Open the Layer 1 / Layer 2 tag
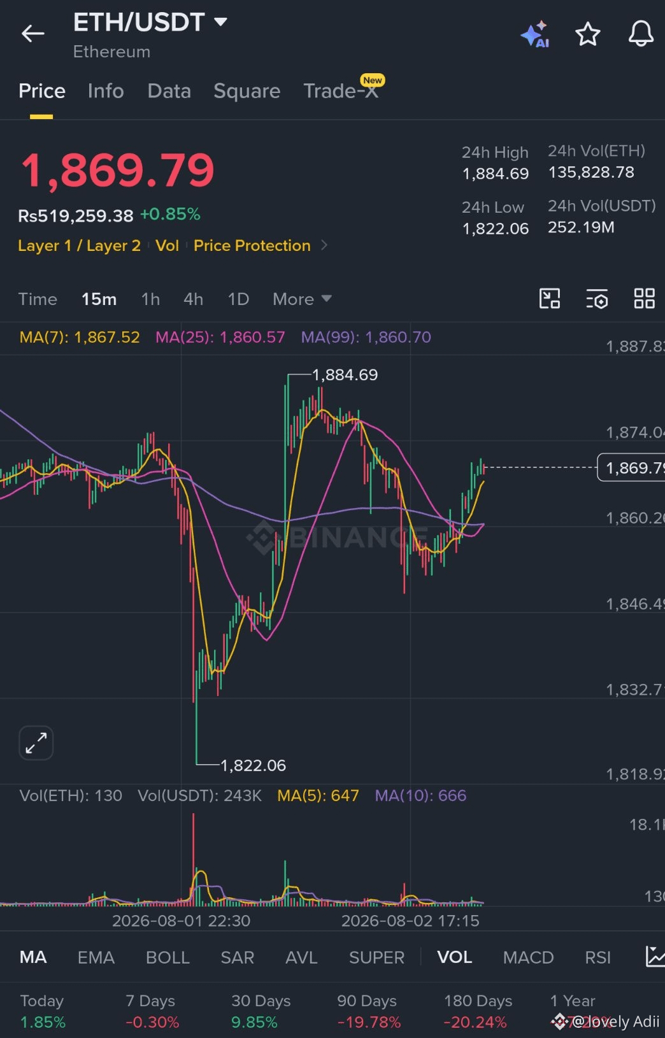This screenshot has height=1038, width=665. pyautogui.click(x=79, y=246)
